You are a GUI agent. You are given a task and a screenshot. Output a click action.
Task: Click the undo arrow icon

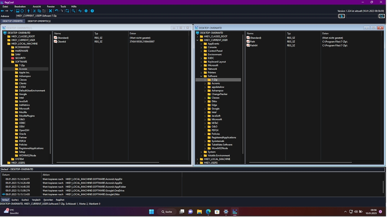[x=56, y=11]
